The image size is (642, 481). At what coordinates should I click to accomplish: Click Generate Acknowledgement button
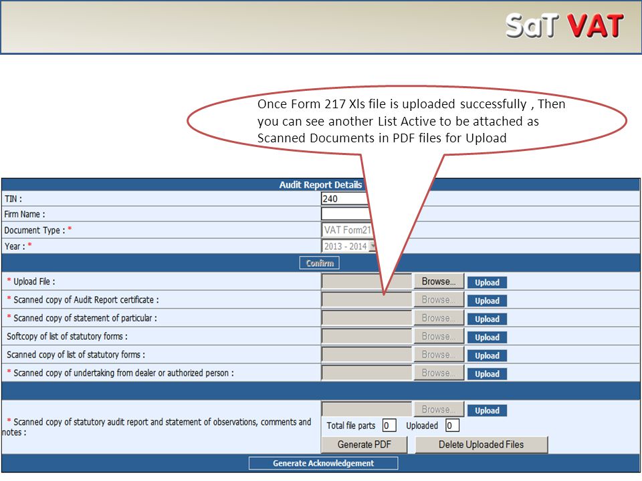click(324, 464)
